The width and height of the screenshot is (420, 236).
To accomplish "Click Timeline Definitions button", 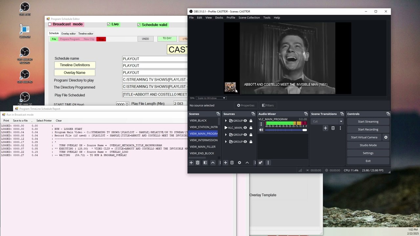I will pyautogui.click(x=75, y=65).
